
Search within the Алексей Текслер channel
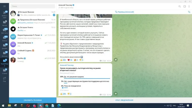[x=180, y=6]
